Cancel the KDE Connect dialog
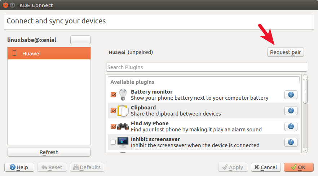 [266, 167]
